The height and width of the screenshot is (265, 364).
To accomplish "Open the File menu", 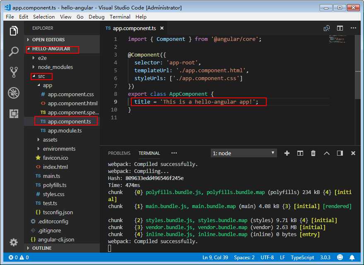I will click(10, 17).
